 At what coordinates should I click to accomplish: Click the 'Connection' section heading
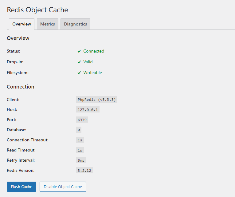20,87
